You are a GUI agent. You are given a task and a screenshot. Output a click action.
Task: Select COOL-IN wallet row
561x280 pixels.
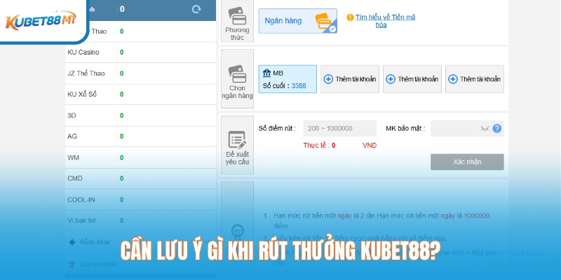[141, 199]
